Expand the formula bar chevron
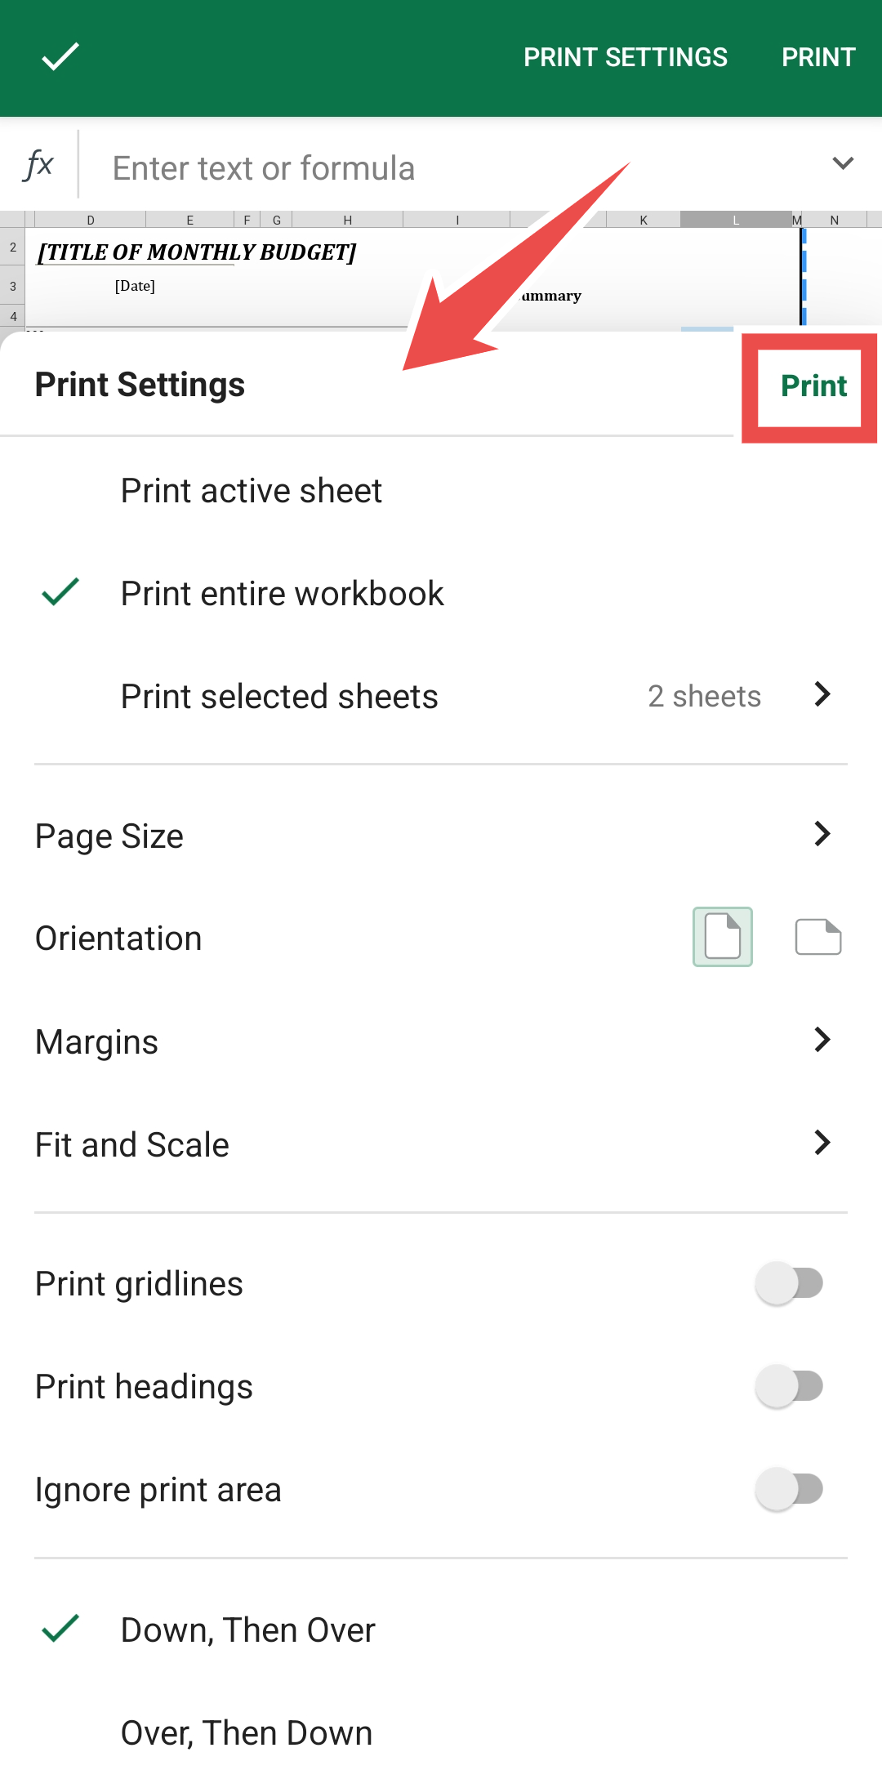Viewport: 882px width, 1779px height. pos(843,163)
